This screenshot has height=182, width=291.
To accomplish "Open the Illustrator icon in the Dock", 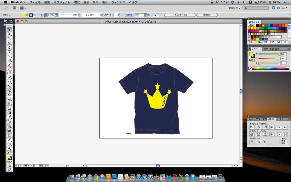I will click(x=108, y=177).
